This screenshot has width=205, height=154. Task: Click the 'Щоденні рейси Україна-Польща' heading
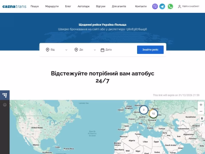pos(102,25)
